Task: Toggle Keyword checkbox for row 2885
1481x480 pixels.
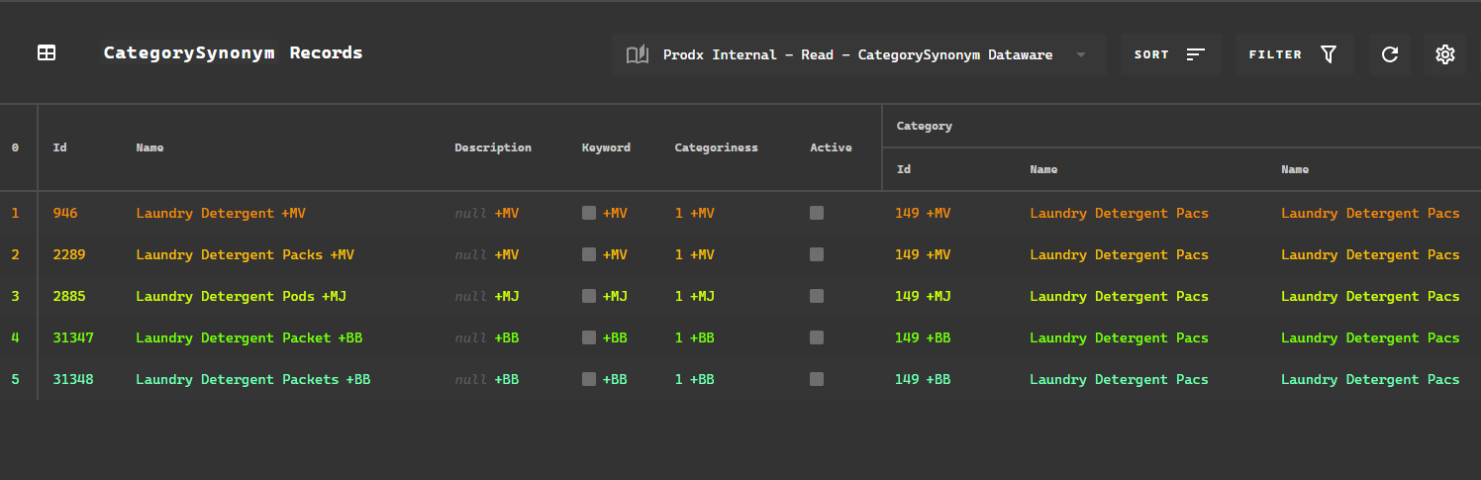Action: click(x=589, y=296)
